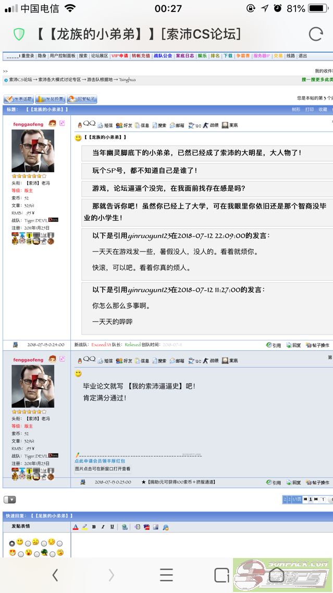Select the third emoticon radio button

coord(44,543)
